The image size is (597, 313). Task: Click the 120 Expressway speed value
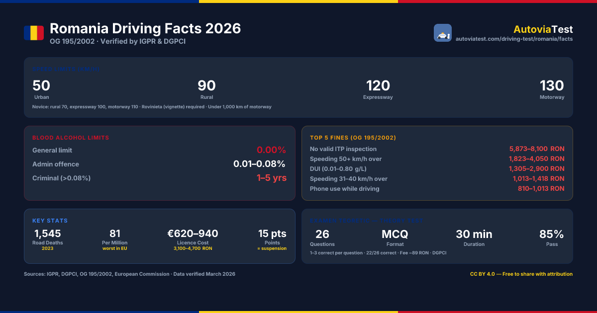click(378, 89)
